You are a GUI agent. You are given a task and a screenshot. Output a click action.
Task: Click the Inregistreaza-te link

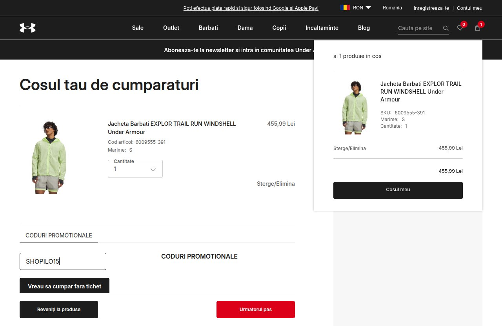coord(431,8)
